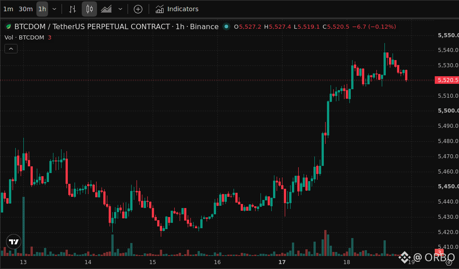Click the BTCDOM / TetherUS PERPETUAL CONTRACT title
The image size is (459, 269).
(92, 26)
